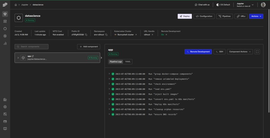
Task: Click Chat with us
Action: point(202,5)
